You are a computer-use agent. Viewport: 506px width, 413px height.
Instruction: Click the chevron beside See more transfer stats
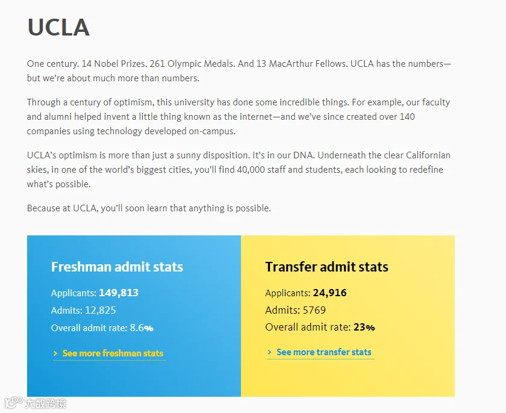269,352
